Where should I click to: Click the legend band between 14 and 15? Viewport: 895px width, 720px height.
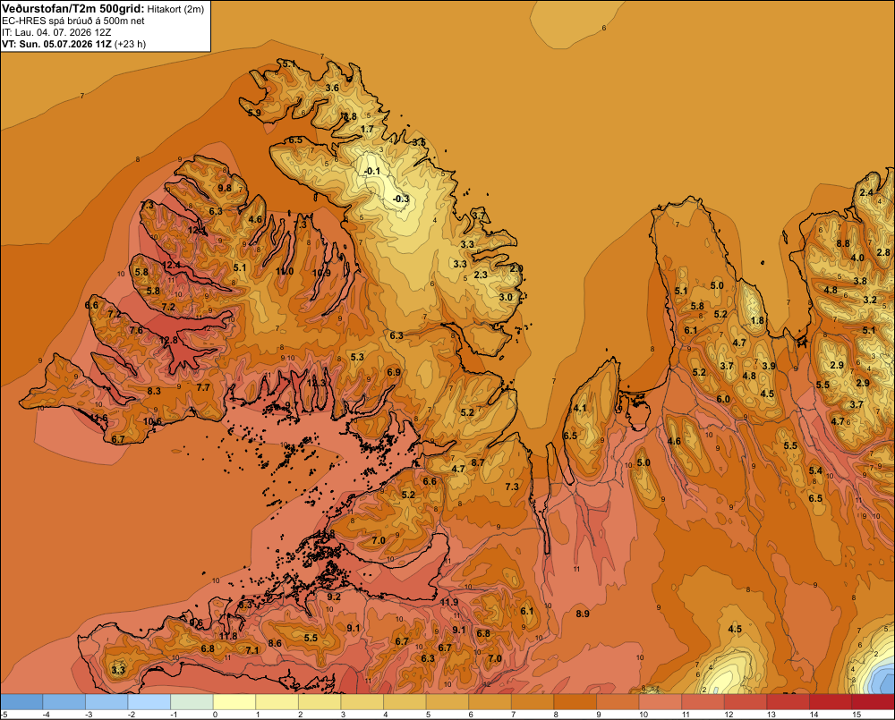tap(831, 702)
